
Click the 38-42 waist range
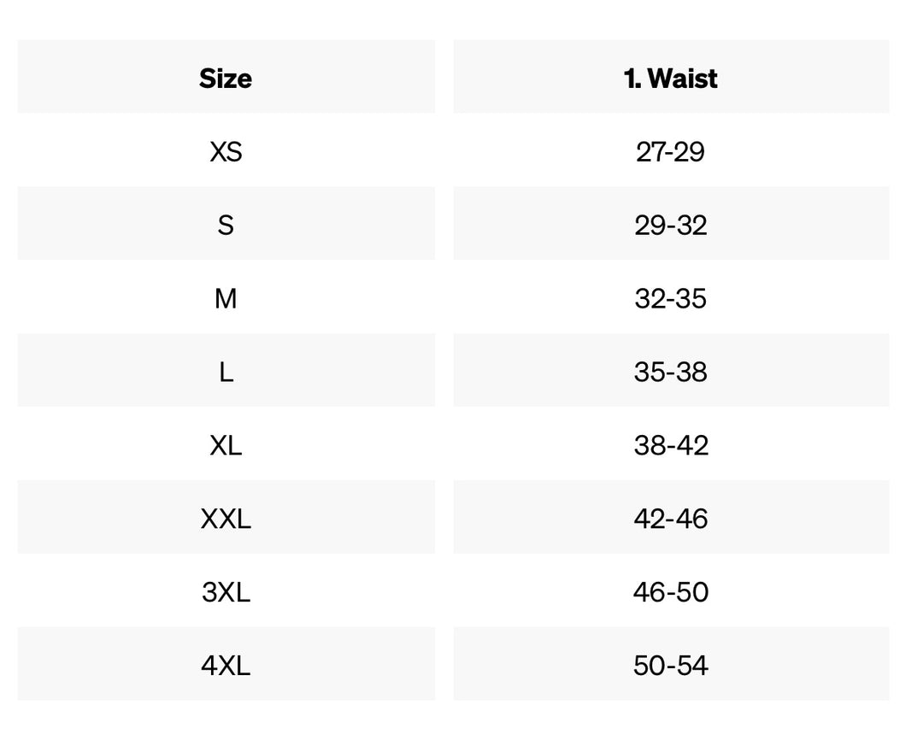click(671, 445)
